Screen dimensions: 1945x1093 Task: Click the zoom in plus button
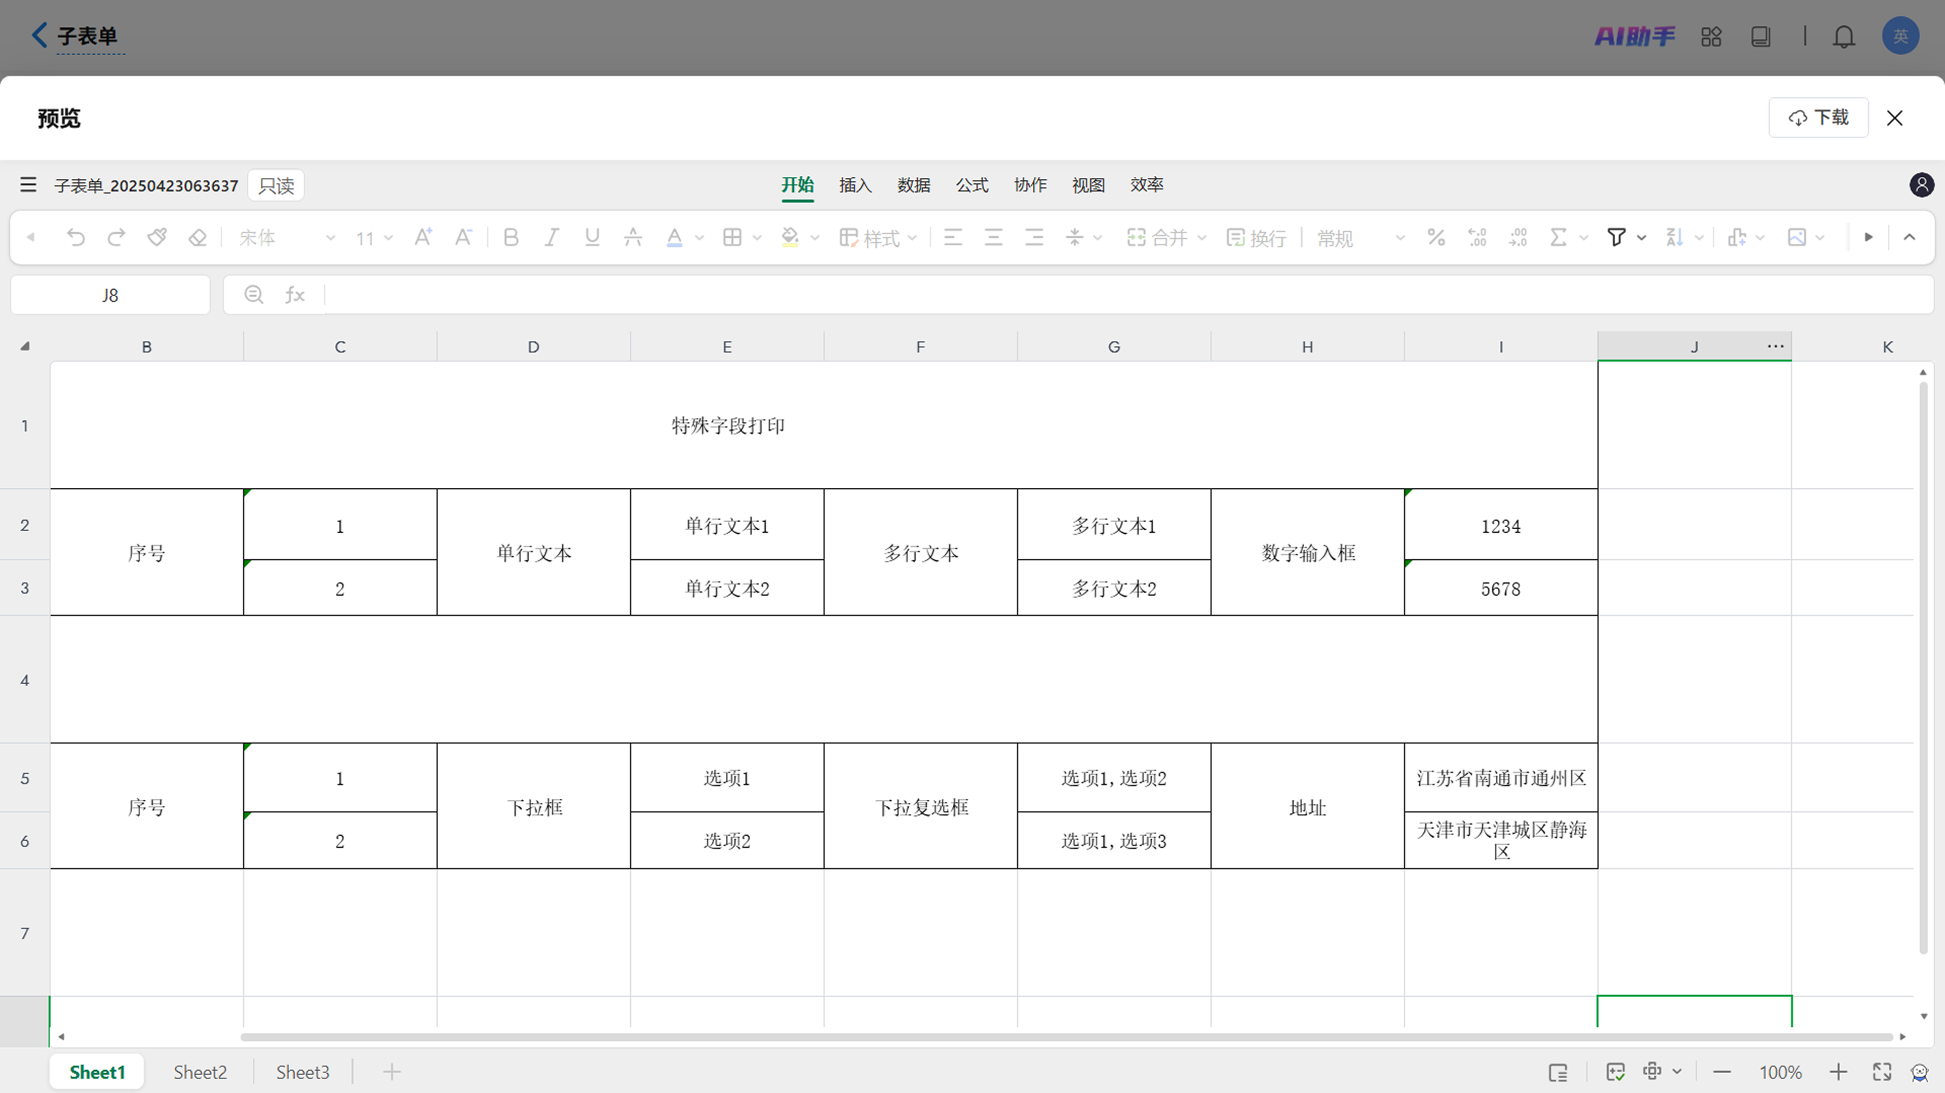(1839, 1072)
